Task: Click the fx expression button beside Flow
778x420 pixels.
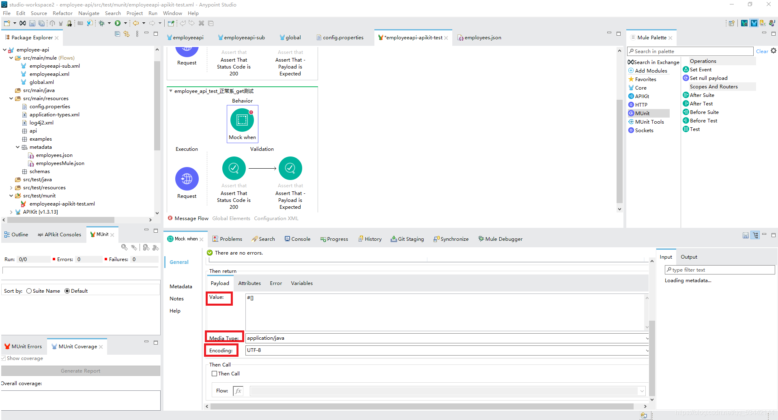Action: pyautogui.click(x=238, y=391)
